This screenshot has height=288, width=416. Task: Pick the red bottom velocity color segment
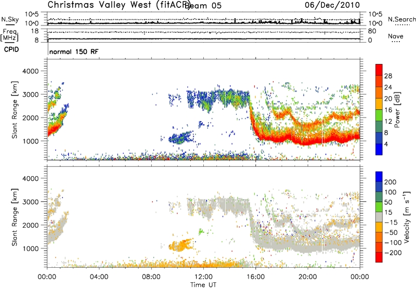point(379,257)
